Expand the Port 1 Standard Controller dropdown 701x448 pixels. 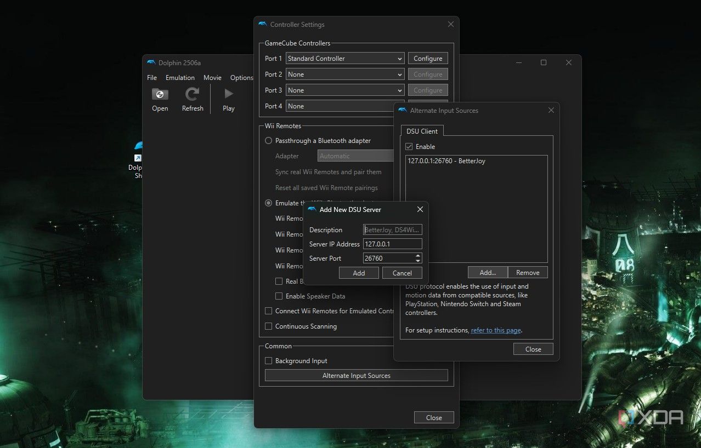pyautogui.click(x=345, y=59)
